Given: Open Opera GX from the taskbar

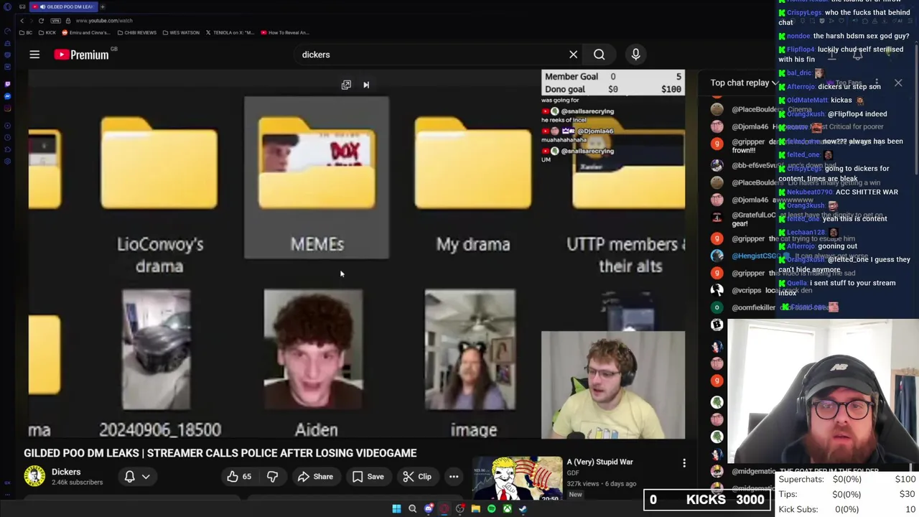Looking at the screenshot, I should click(444, 509).
